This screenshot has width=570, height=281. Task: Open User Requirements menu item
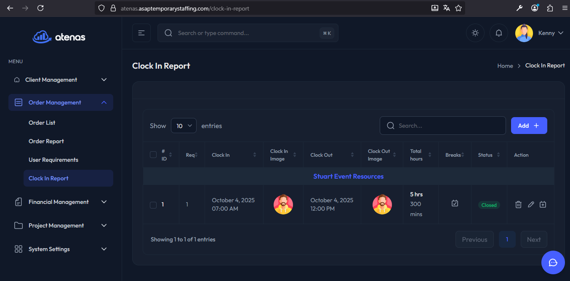(53, 160)
